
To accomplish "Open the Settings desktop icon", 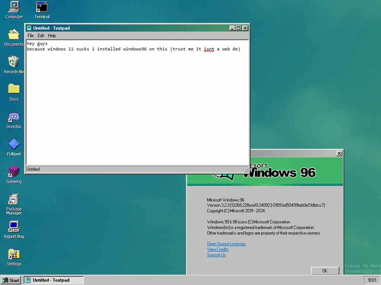I will (x=14, y=257).
